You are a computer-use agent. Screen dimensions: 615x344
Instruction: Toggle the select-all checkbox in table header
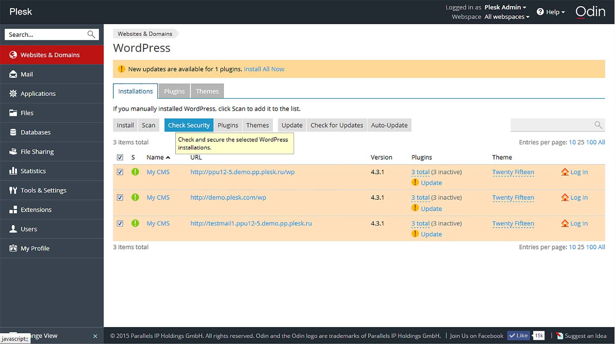pyautogui.click(x=120, y=157)
